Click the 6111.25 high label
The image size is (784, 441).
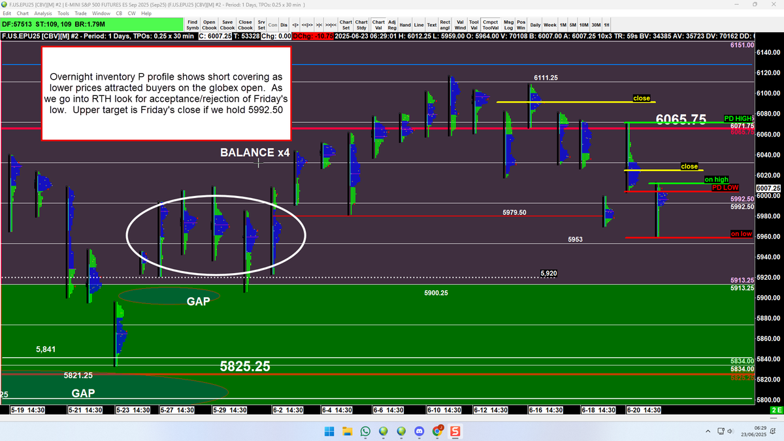(x=546, y=78)
